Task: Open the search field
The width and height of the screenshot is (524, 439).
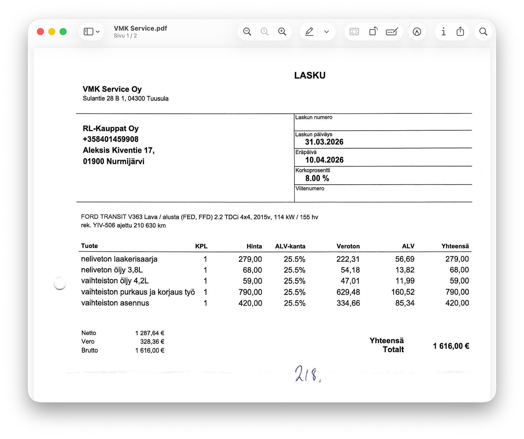Action: (483, 32)
